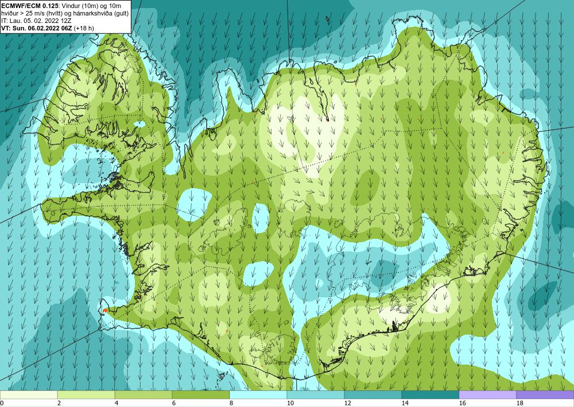Click the legend scale label "8"
This screenshot has height=407, width=574.
(x=231, y=403)
